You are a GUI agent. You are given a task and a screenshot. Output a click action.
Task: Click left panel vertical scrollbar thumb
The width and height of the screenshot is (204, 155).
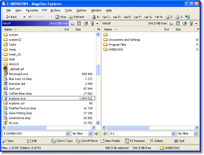point(98,70)
